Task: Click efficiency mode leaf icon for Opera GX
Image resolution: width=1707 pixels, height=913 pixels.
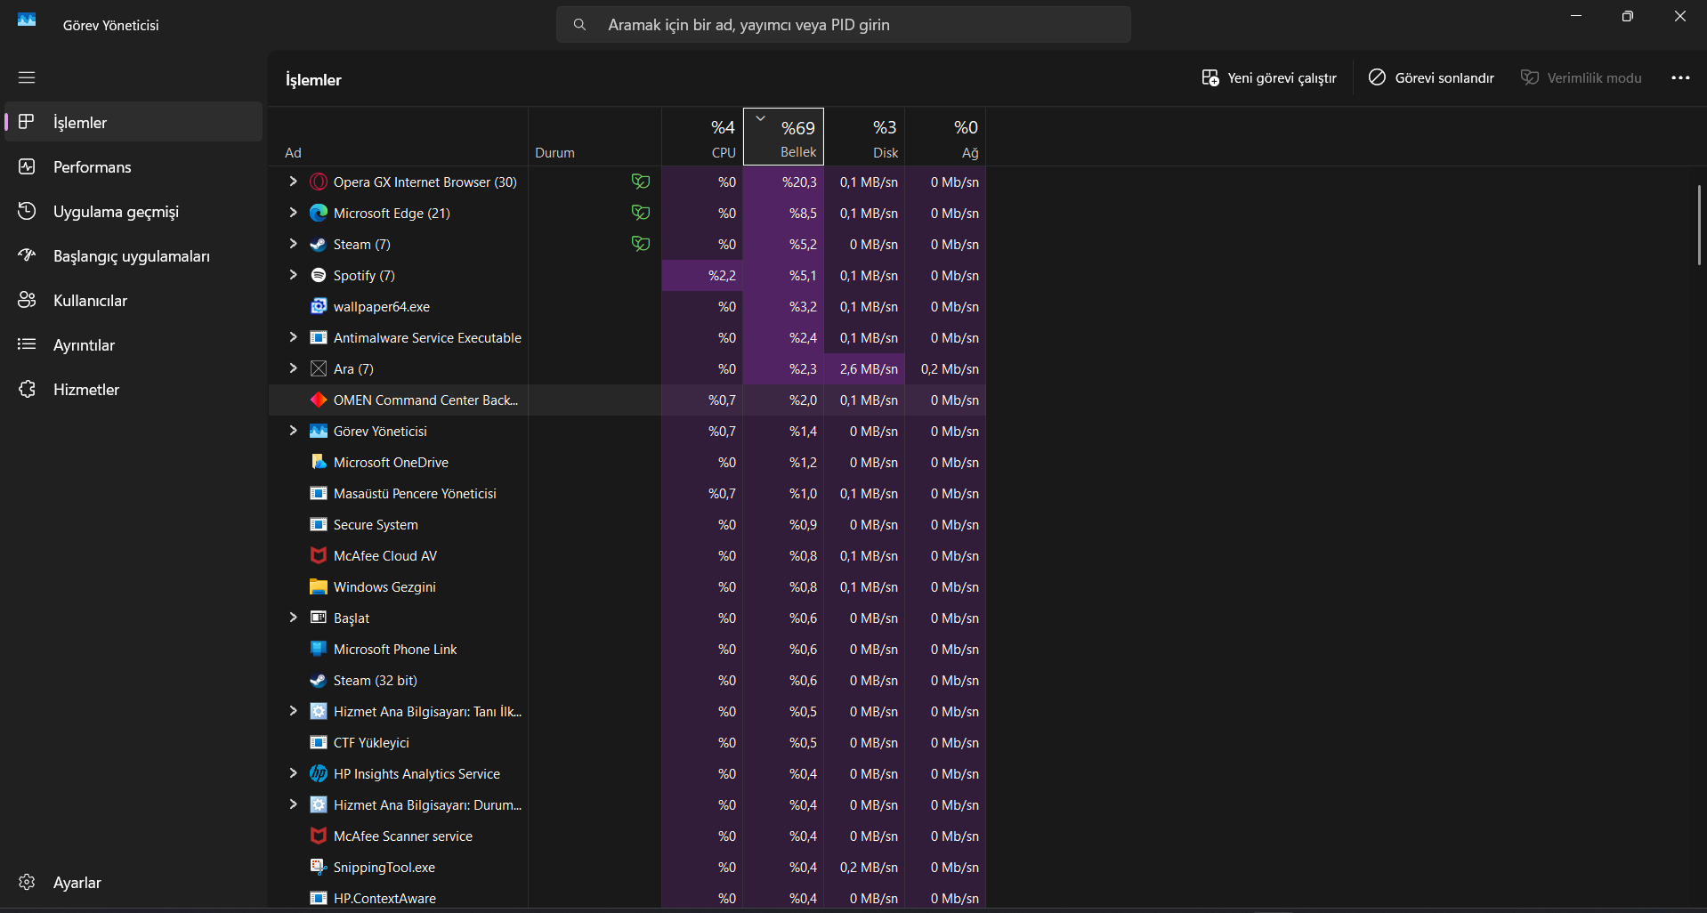Action: (640, 182)
